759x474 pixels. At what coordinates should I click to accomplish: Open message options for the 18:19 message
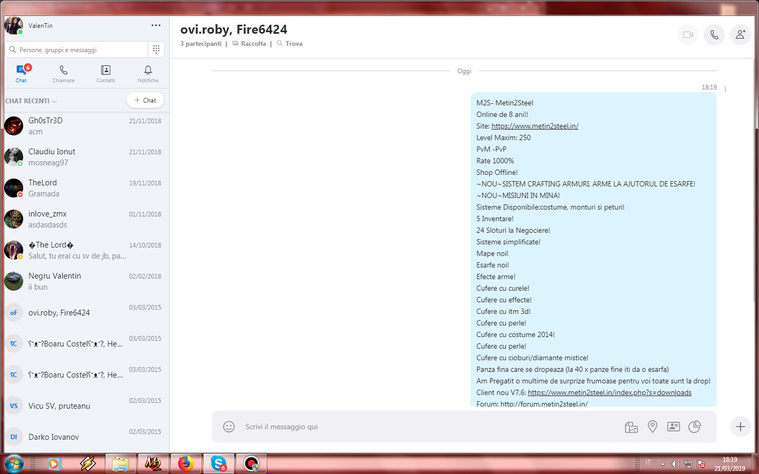click(725, 89)
